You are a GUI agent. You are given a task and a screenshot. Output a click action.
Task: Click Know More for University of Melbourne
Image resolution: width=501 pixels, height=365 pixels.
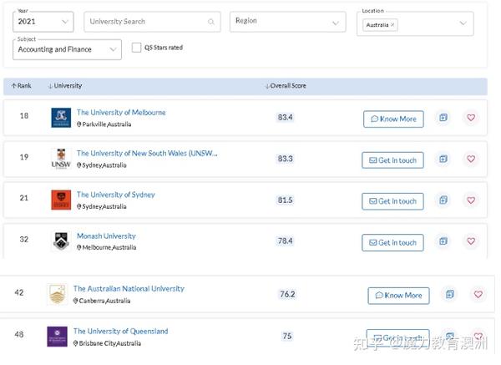pos(393,119)
